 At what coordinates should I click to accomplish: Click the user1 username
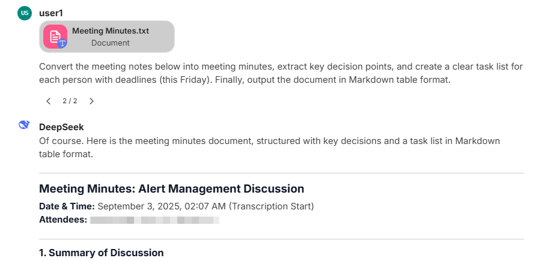51,13
